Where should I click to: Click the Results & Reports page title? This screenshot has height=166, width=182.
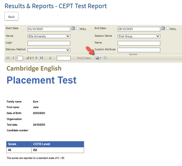(x=56, y=6)
